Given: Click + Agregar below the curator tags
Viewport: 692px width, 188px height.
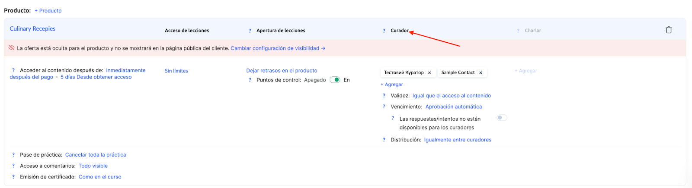Looking at the screenshot, I should coord(392,85).
